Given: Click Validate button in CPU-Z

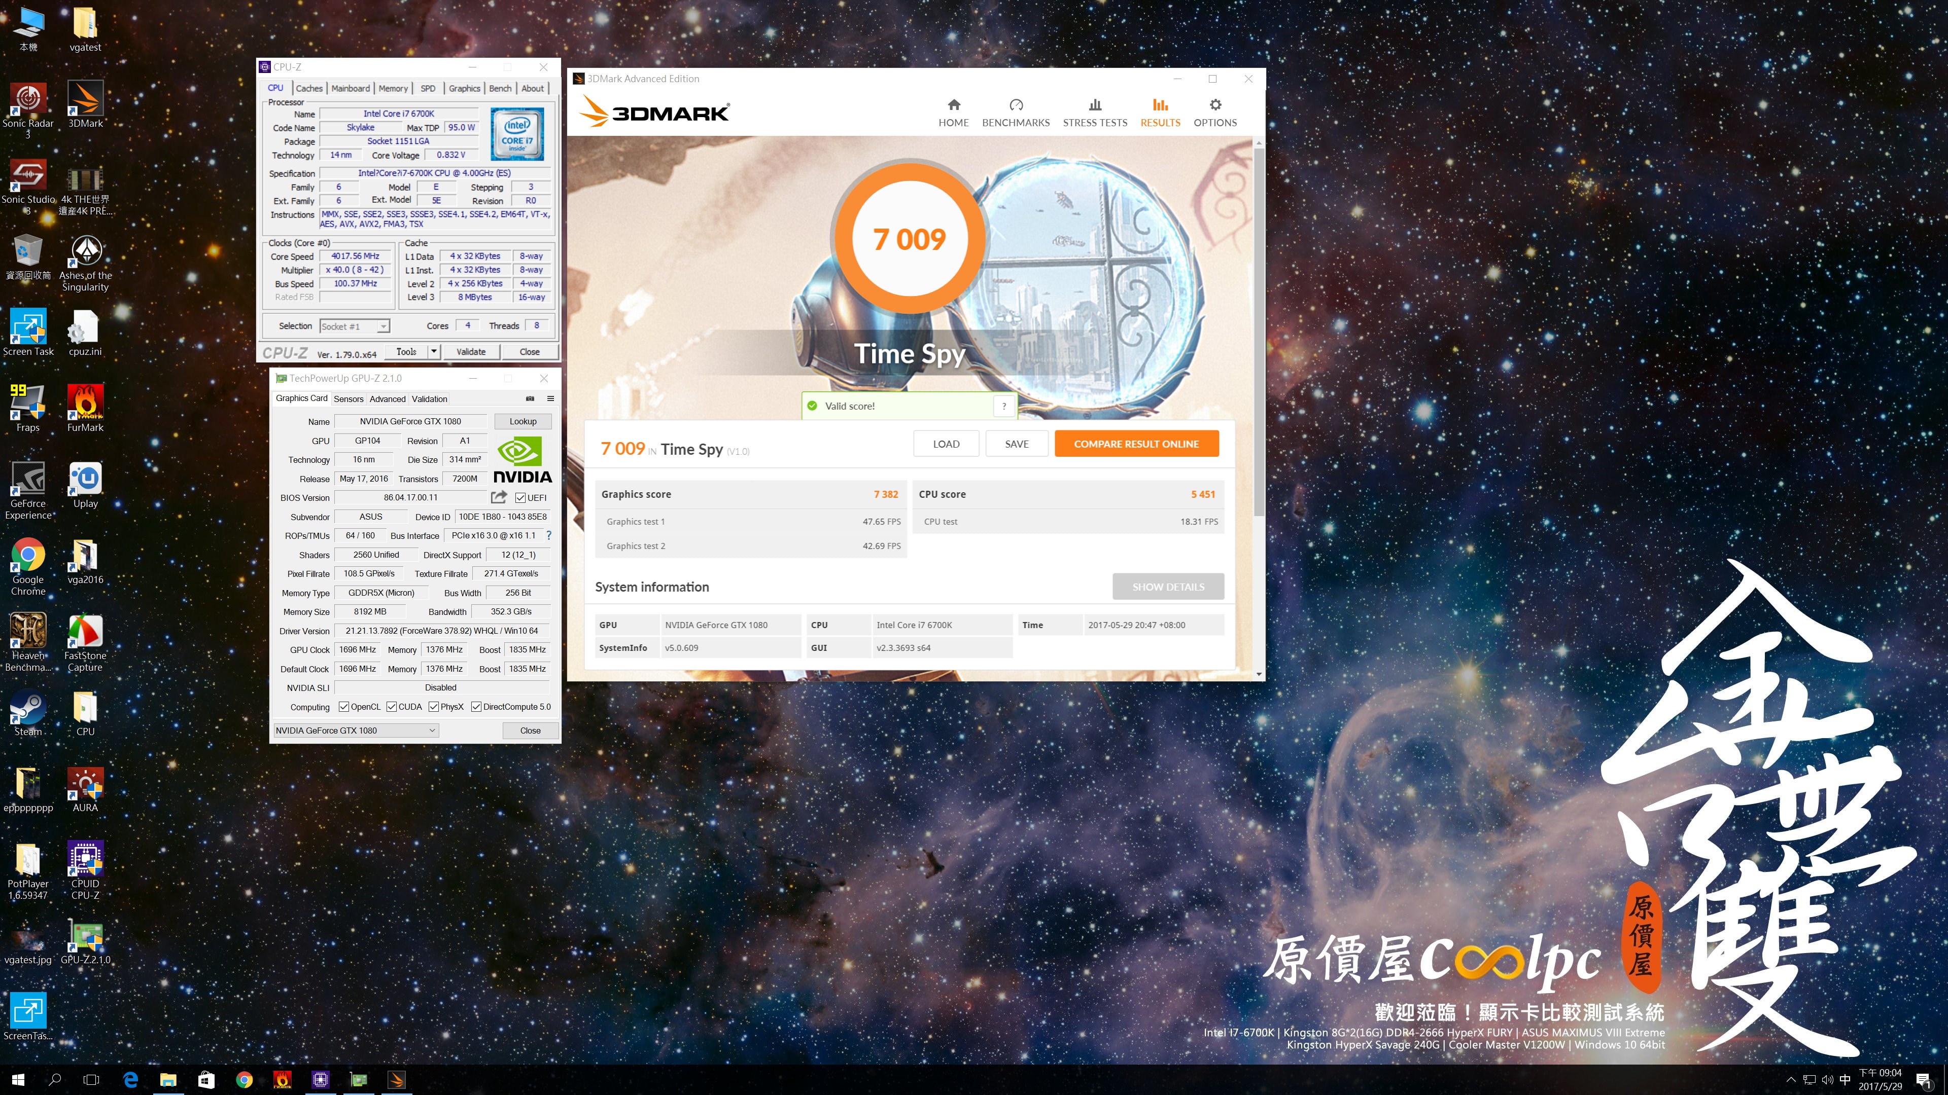Looking at the screenshot, I should [471, 351].
